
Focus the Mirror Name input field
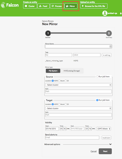(78, 46)
